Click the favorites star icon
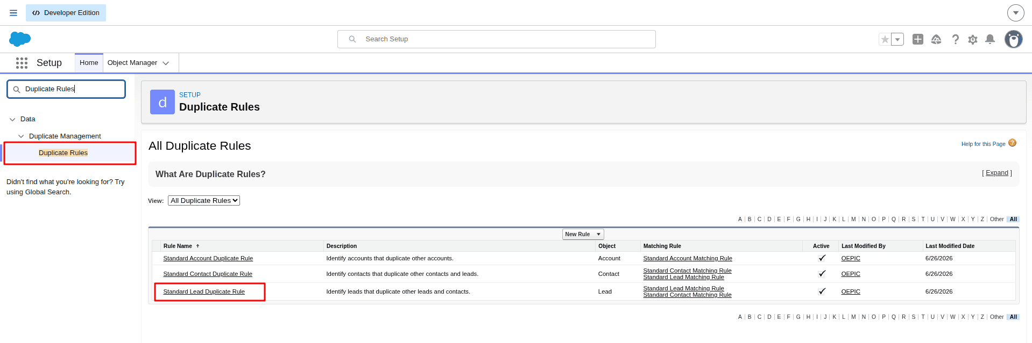The width and height of the screenshot is (1032, 343). [x=885, y=39]
